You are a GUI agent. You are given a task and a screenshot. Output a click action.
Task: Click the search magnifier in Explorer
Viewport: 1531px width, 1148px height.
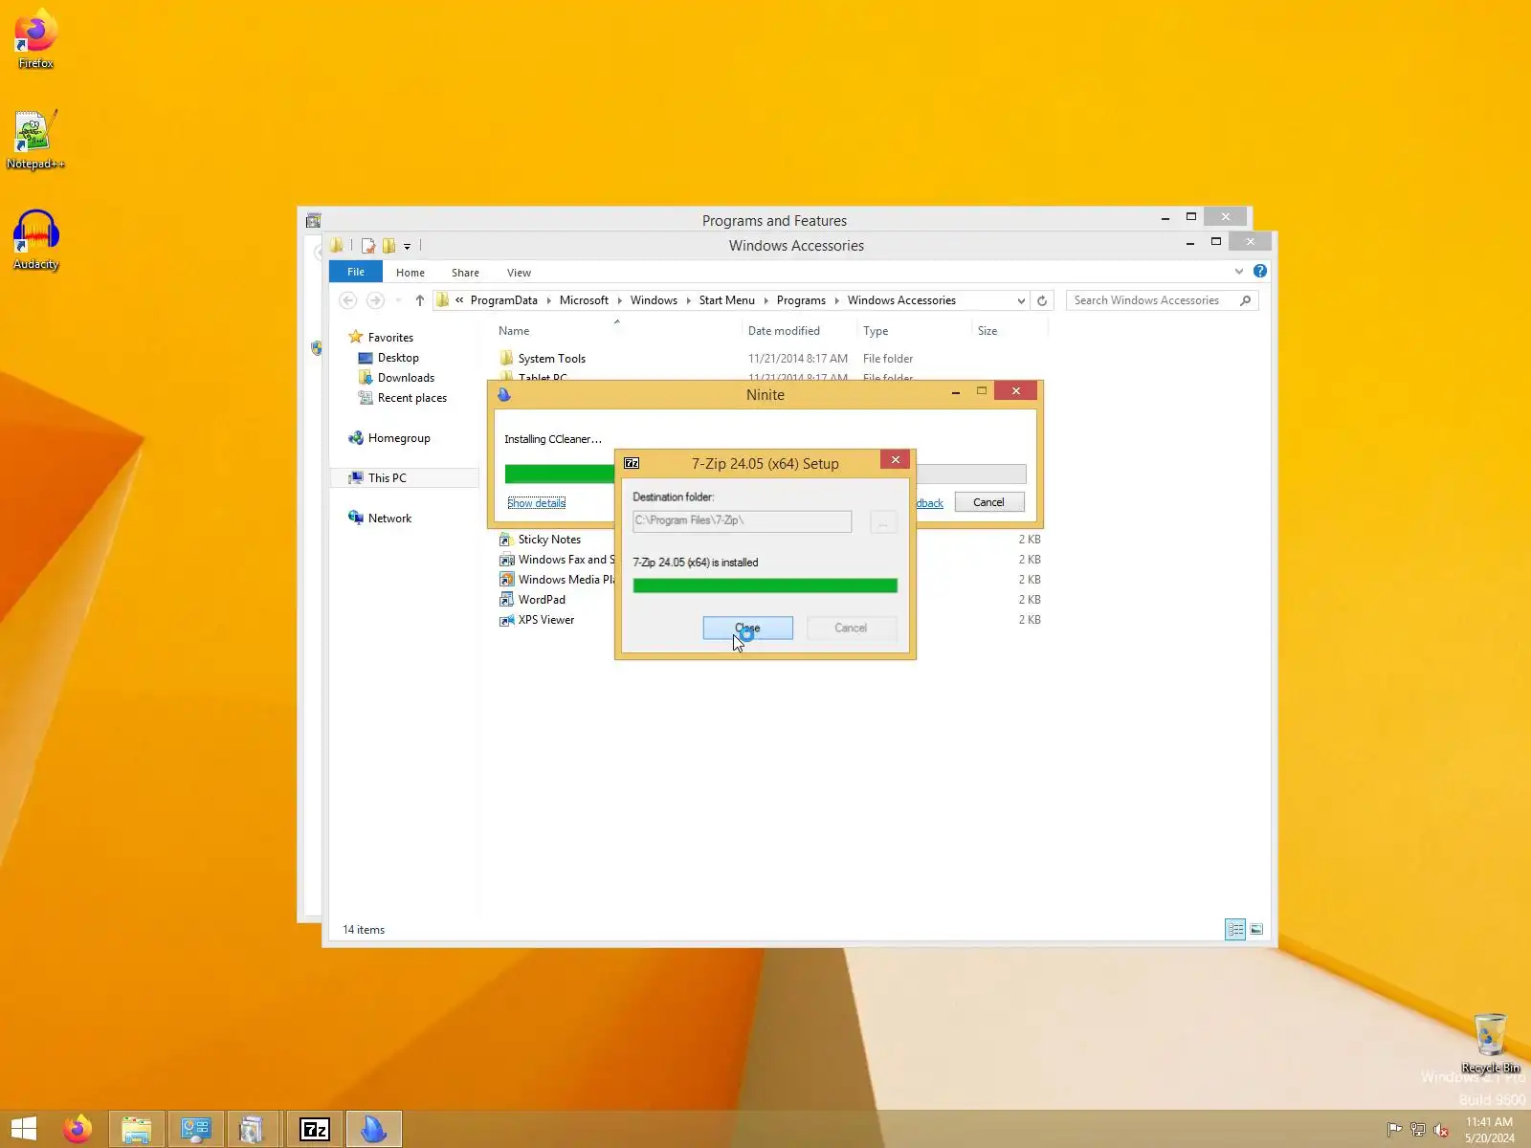[1245, 300]
